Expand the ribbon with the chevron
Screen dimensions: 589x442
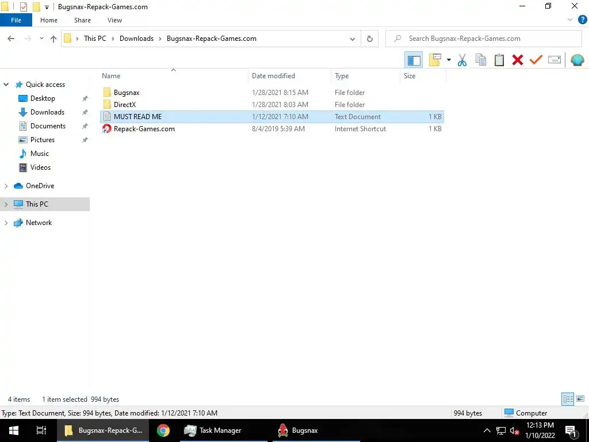tap(570, 20)
